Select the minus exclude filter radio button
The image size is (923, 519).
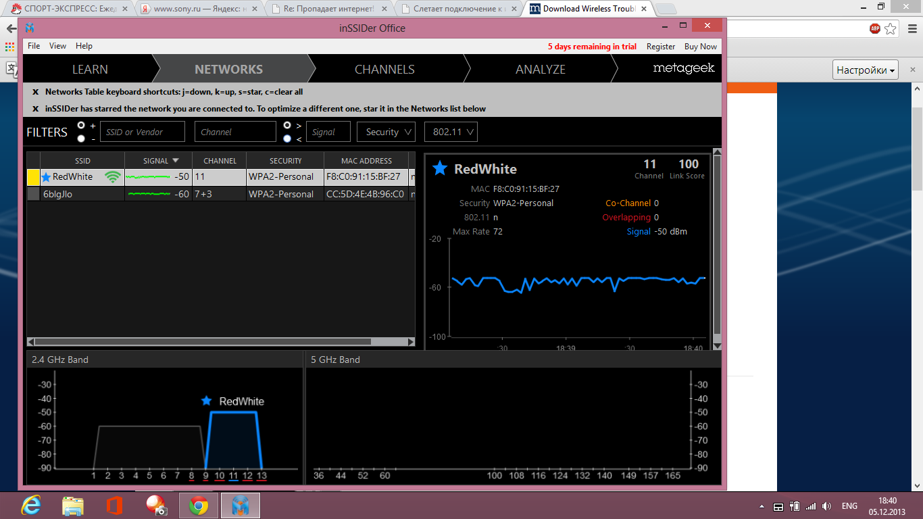(82, 139)
